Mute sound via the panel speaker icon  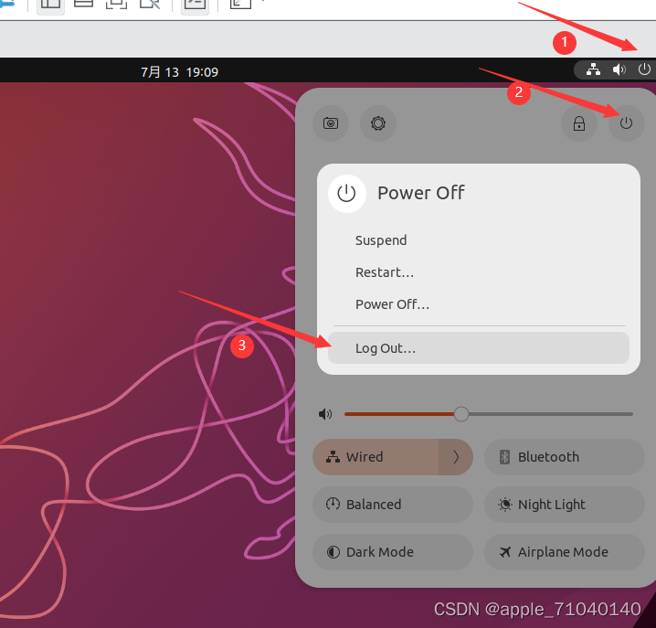tap(325, 414)
